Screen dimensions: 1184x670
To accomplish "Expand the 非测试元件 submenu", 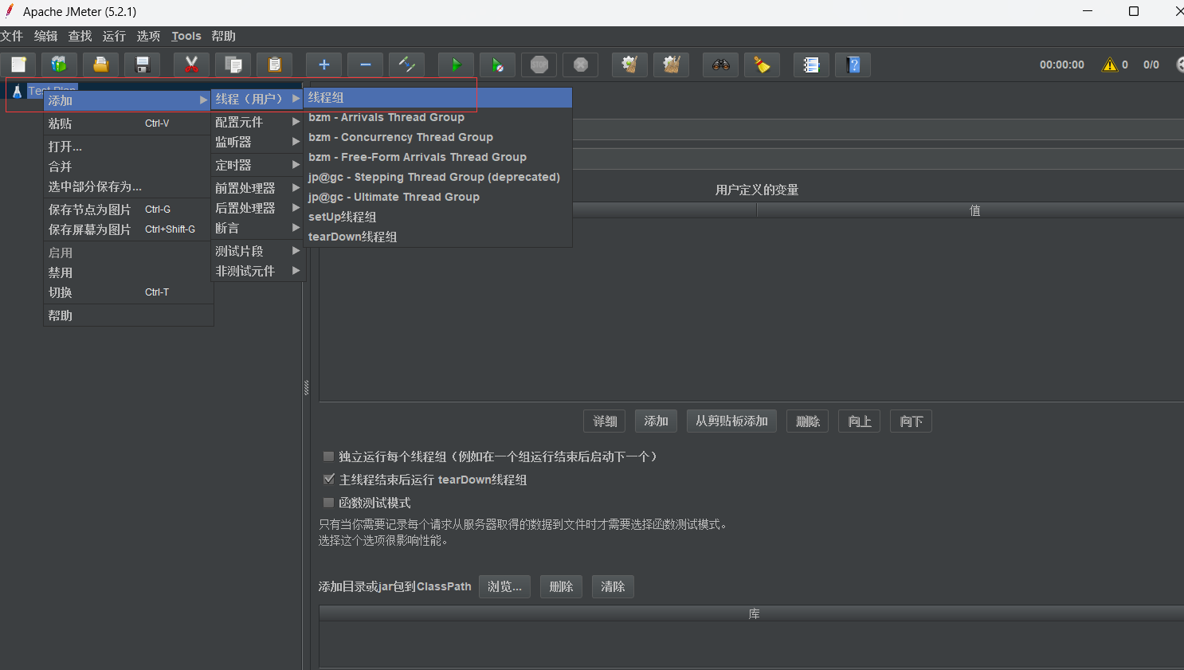I will coord(257,271).
